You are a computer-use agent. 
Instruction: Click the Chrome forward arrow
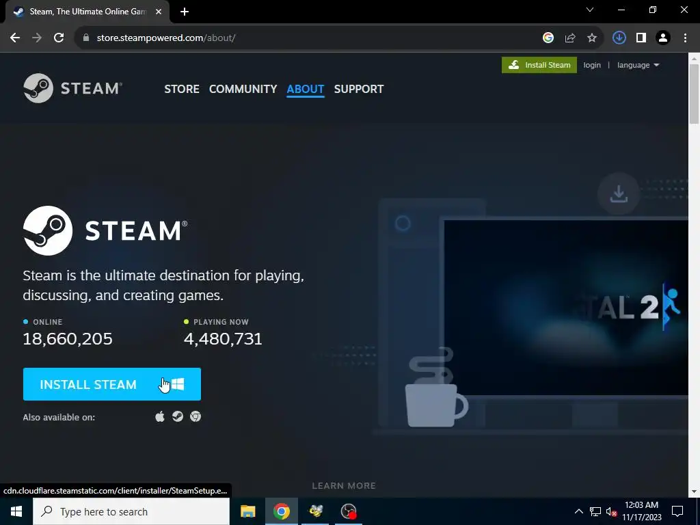37,38
